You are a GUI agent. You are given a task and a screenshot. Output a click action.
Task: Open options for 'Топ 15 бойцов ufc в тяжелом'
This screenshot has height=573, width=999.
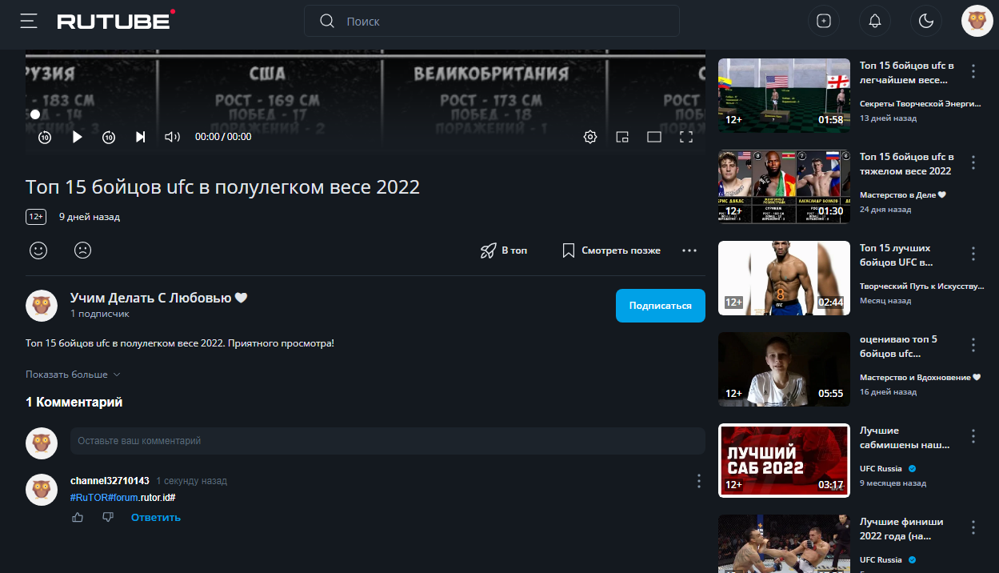[973, 162]
